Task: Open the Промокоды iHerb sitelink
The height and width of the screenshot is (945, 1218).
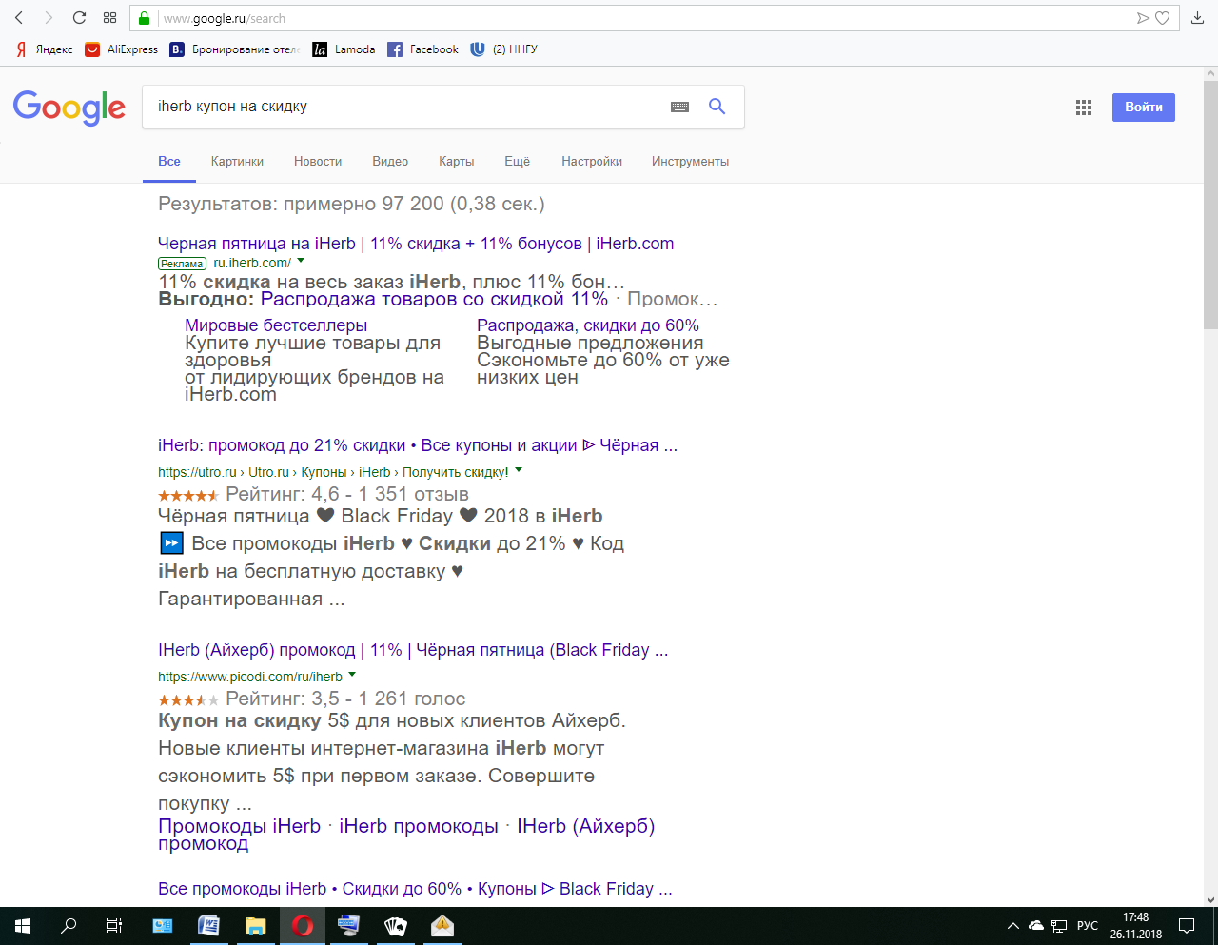Action: (x=240, y=826)
